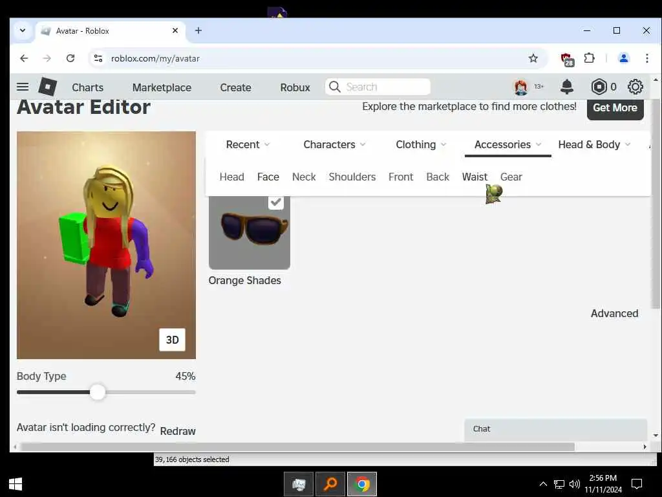Select the Back accessories tab
The height and width of the screenshot is (497, 662).
[x=438, y=177]
